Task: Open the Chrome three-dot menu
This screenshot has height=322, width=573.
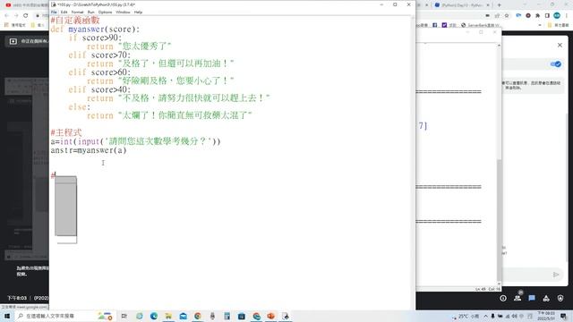Action: coord(567,16)
